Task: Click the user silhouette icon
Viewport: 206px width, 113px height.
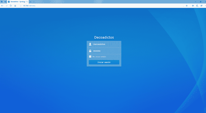Action: tap(90, 44)
